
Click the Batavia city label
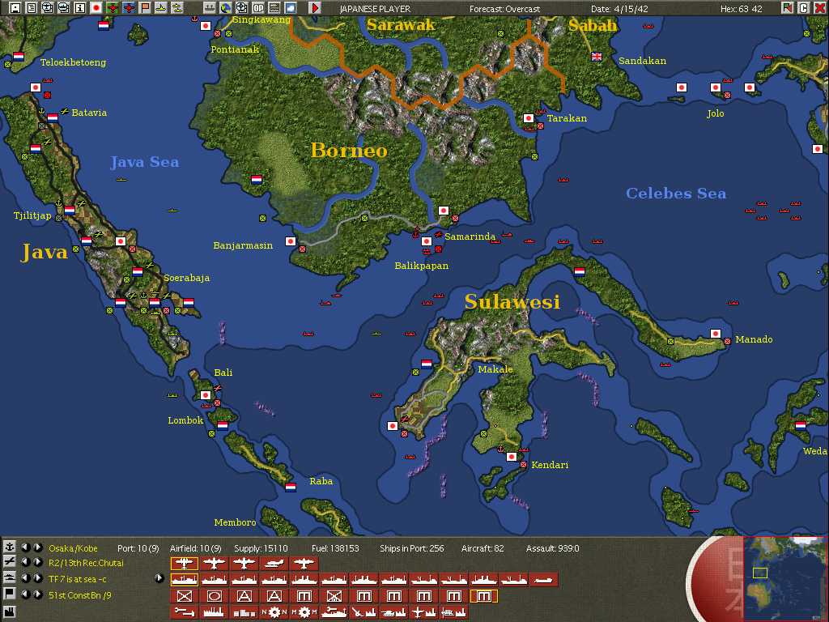pos(89,113)
